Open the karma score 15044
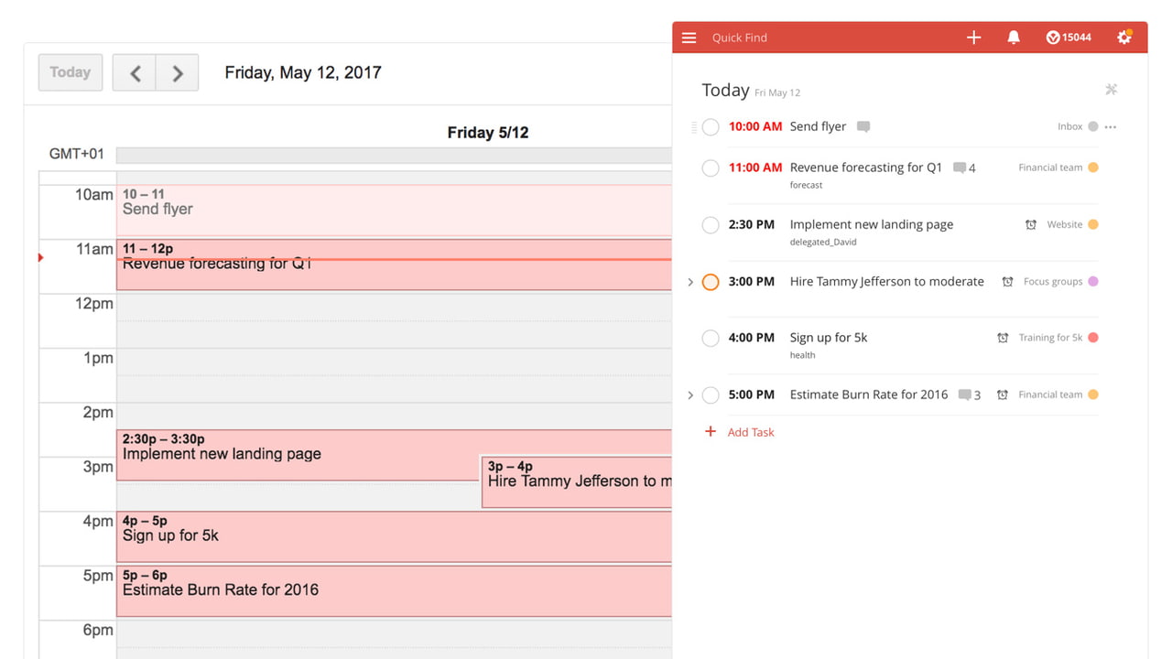 pos(1069,38)
